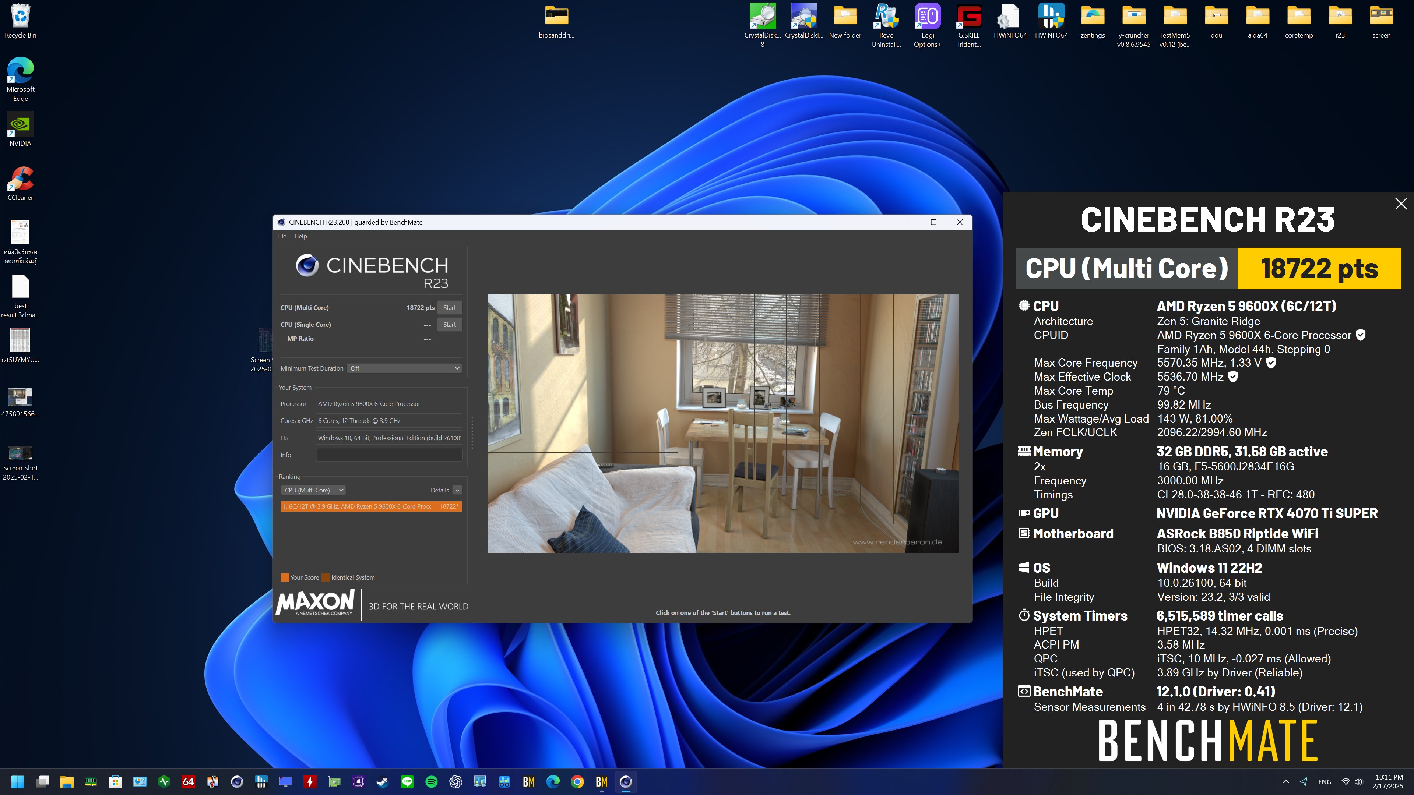
Task: Select the G.SKILL Trident... desktop shortcut
Action: click(969, 25)
